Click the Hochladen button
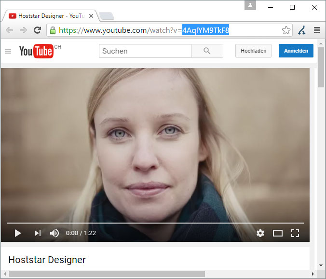The width and height of the screenshot is (326, 279). point(253,51)
